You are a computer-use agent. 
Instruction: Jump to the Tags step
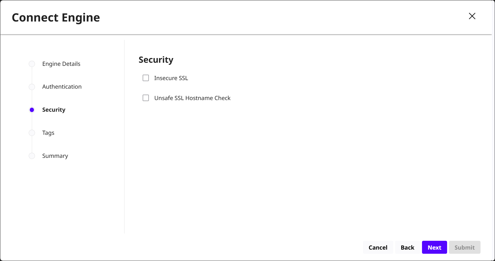48,133
